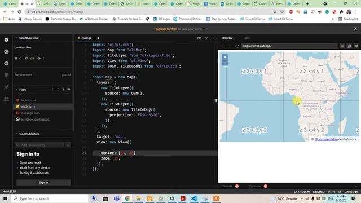
Task: Open the Console panel
Action: tap(227, 186)
